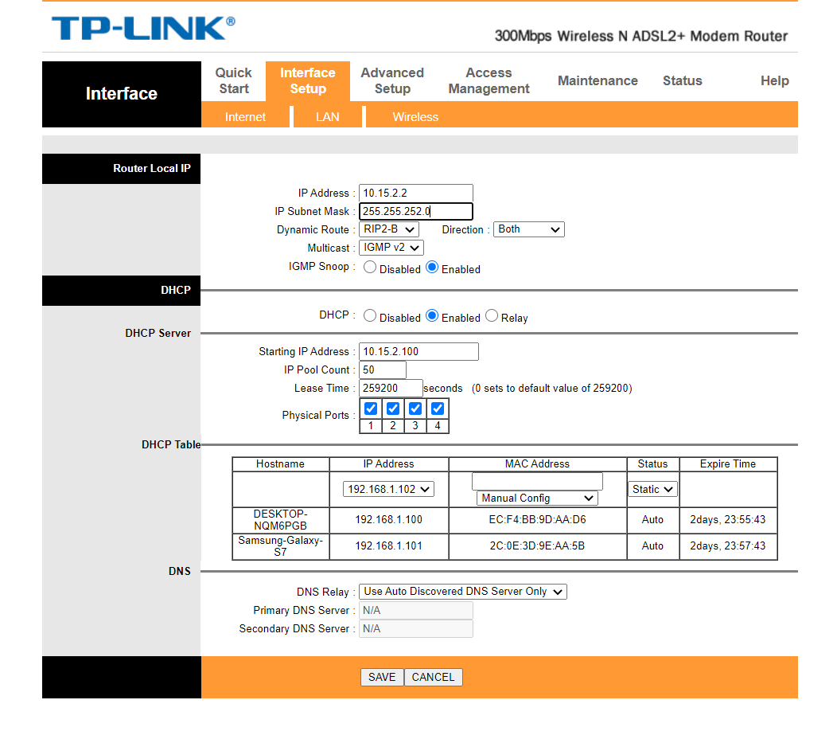Image resolution: width=837 pixels, height=739 pixels.
Task: Click hostname Samsung-Galaxy-S7
Action: [280, 546]
